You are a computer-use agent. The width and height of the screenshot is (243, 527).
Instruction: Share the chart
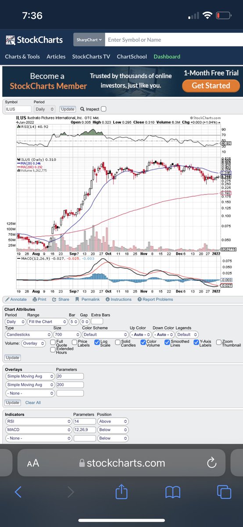point(61,300)
